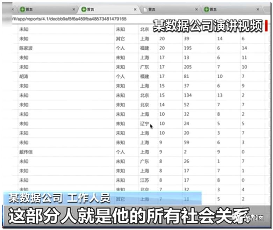Select the name cell 陈家波
This screenshot has width=273, height=230.
(26, 48)
